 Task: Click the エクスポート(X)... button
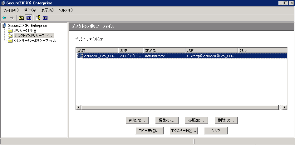184,131
